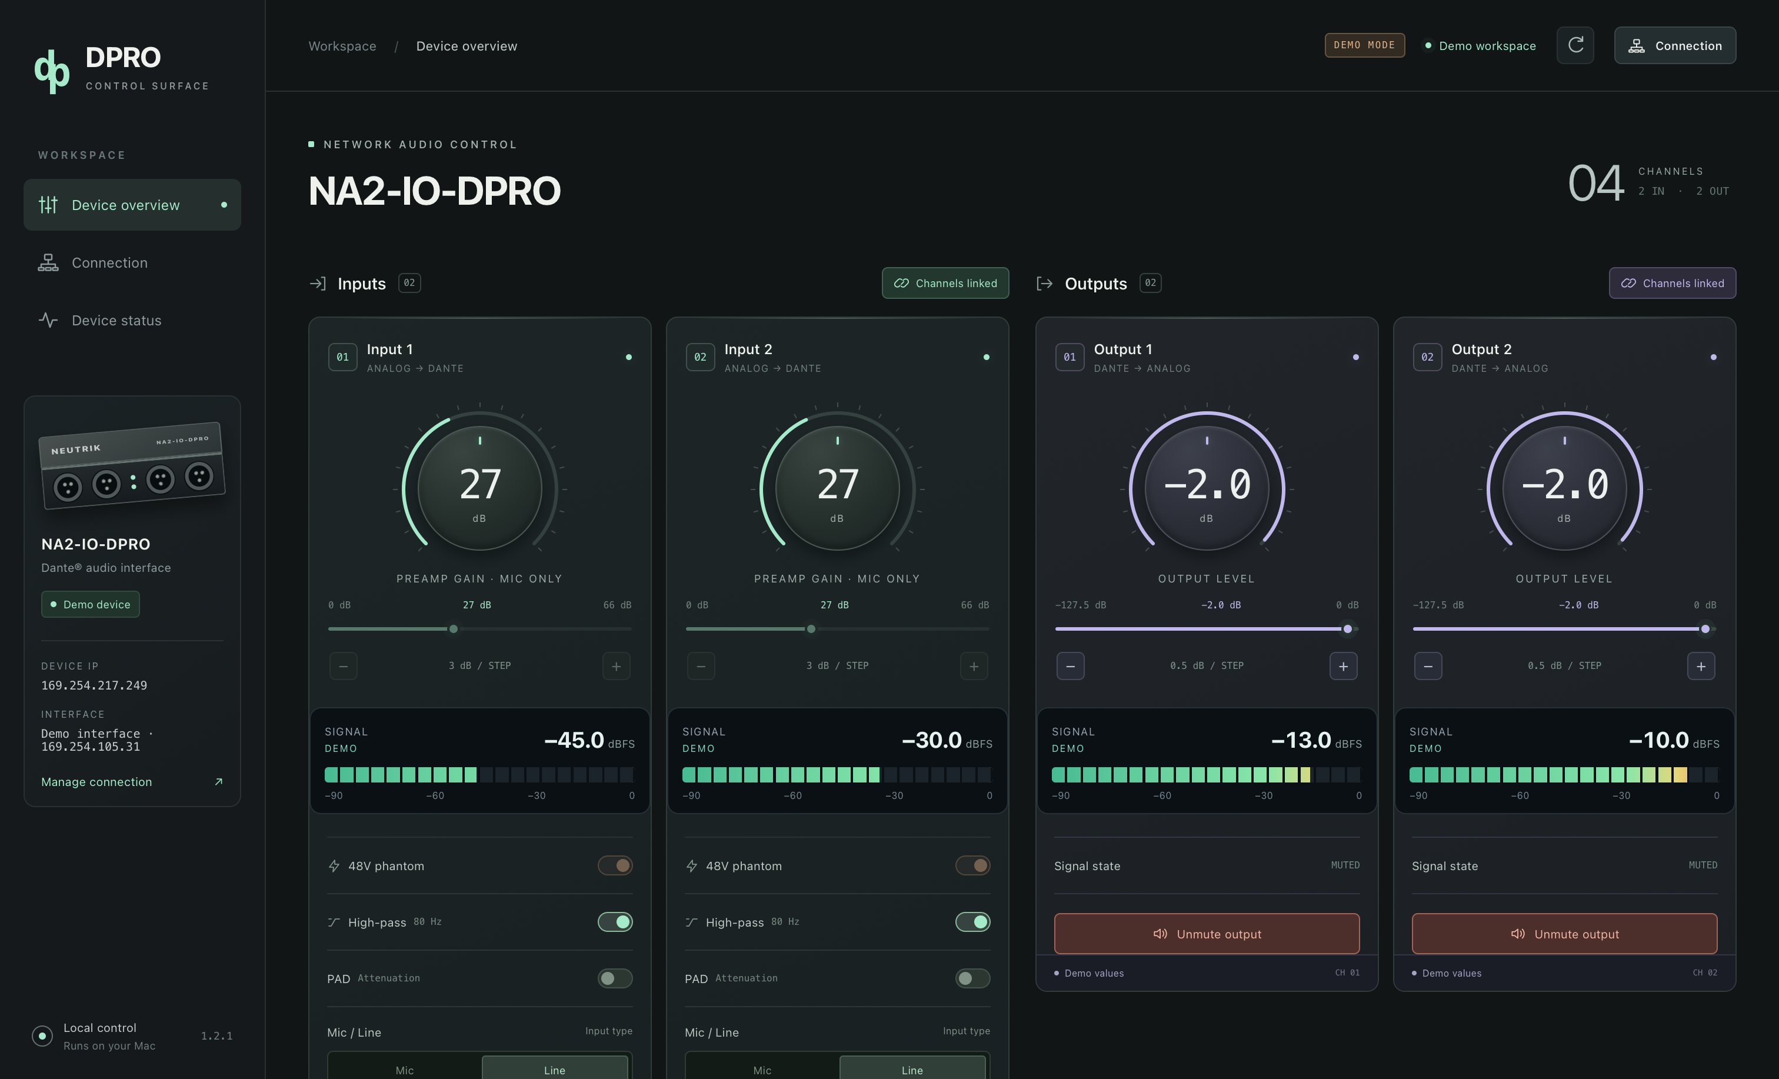This screenshot has width=1779, height=1079.
Task: Click the Inputs section arrow icon
Action: 318,283
